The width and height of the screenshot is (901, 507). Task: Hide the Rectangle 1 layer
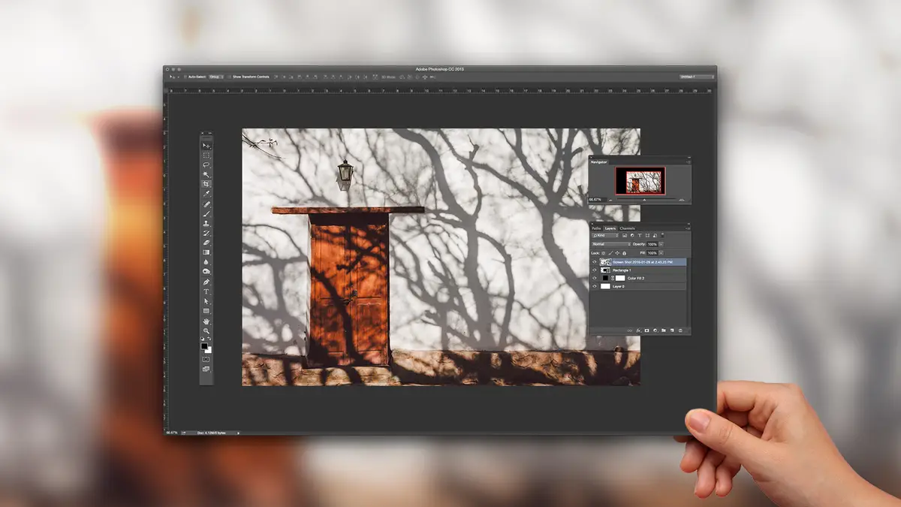[594, 270]
